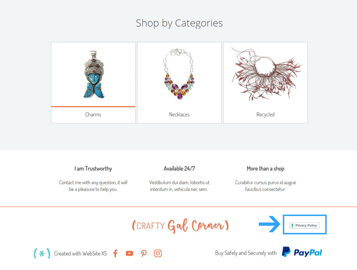
Task: Click the green icon on Privacy Policy button
Action: [x=292, y=226]
